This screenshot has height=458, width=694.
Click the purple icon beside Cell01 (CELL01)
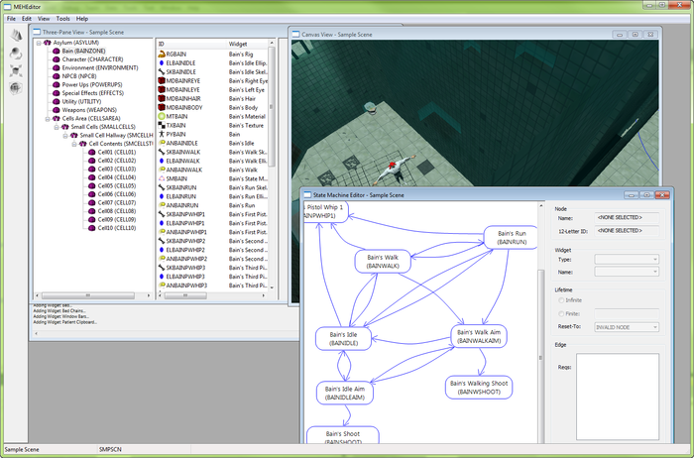point(91,152)
